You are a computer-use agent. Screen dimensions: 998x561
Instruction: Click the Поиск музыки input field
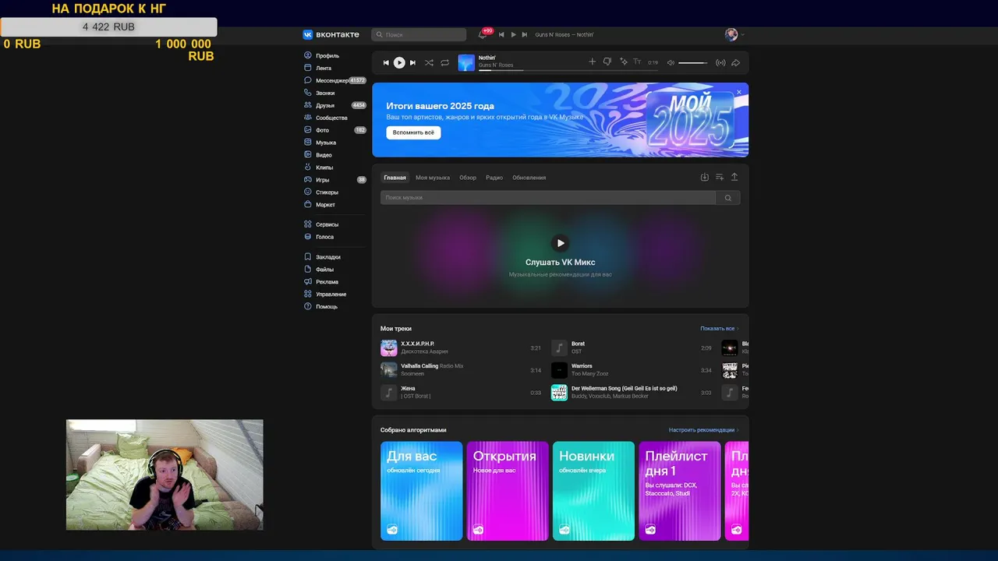548,198
